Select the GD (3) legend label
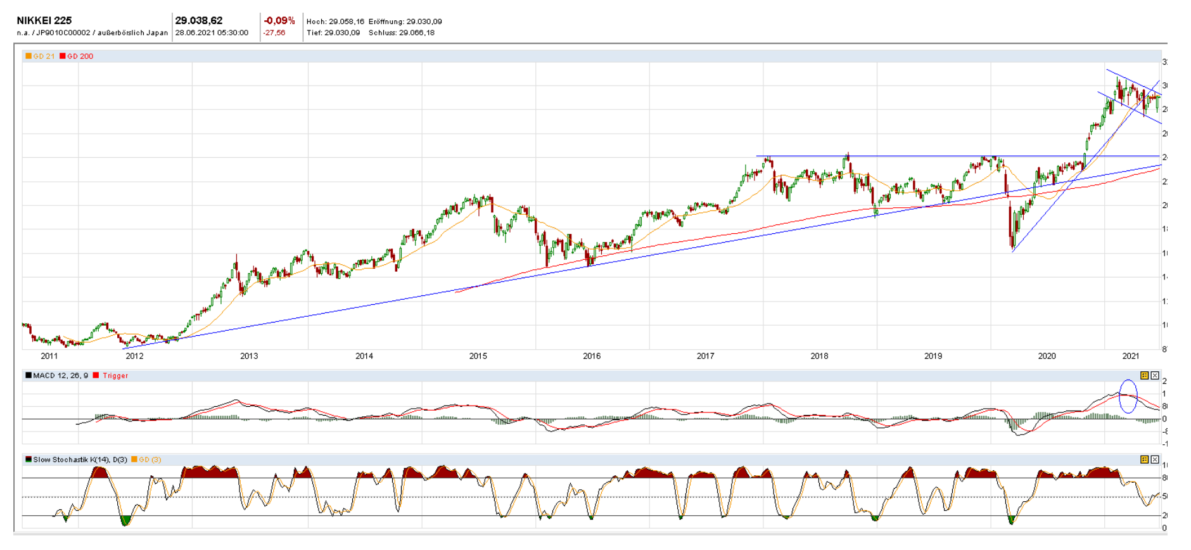Screen dimensions: 1191x550 (150, 459)
